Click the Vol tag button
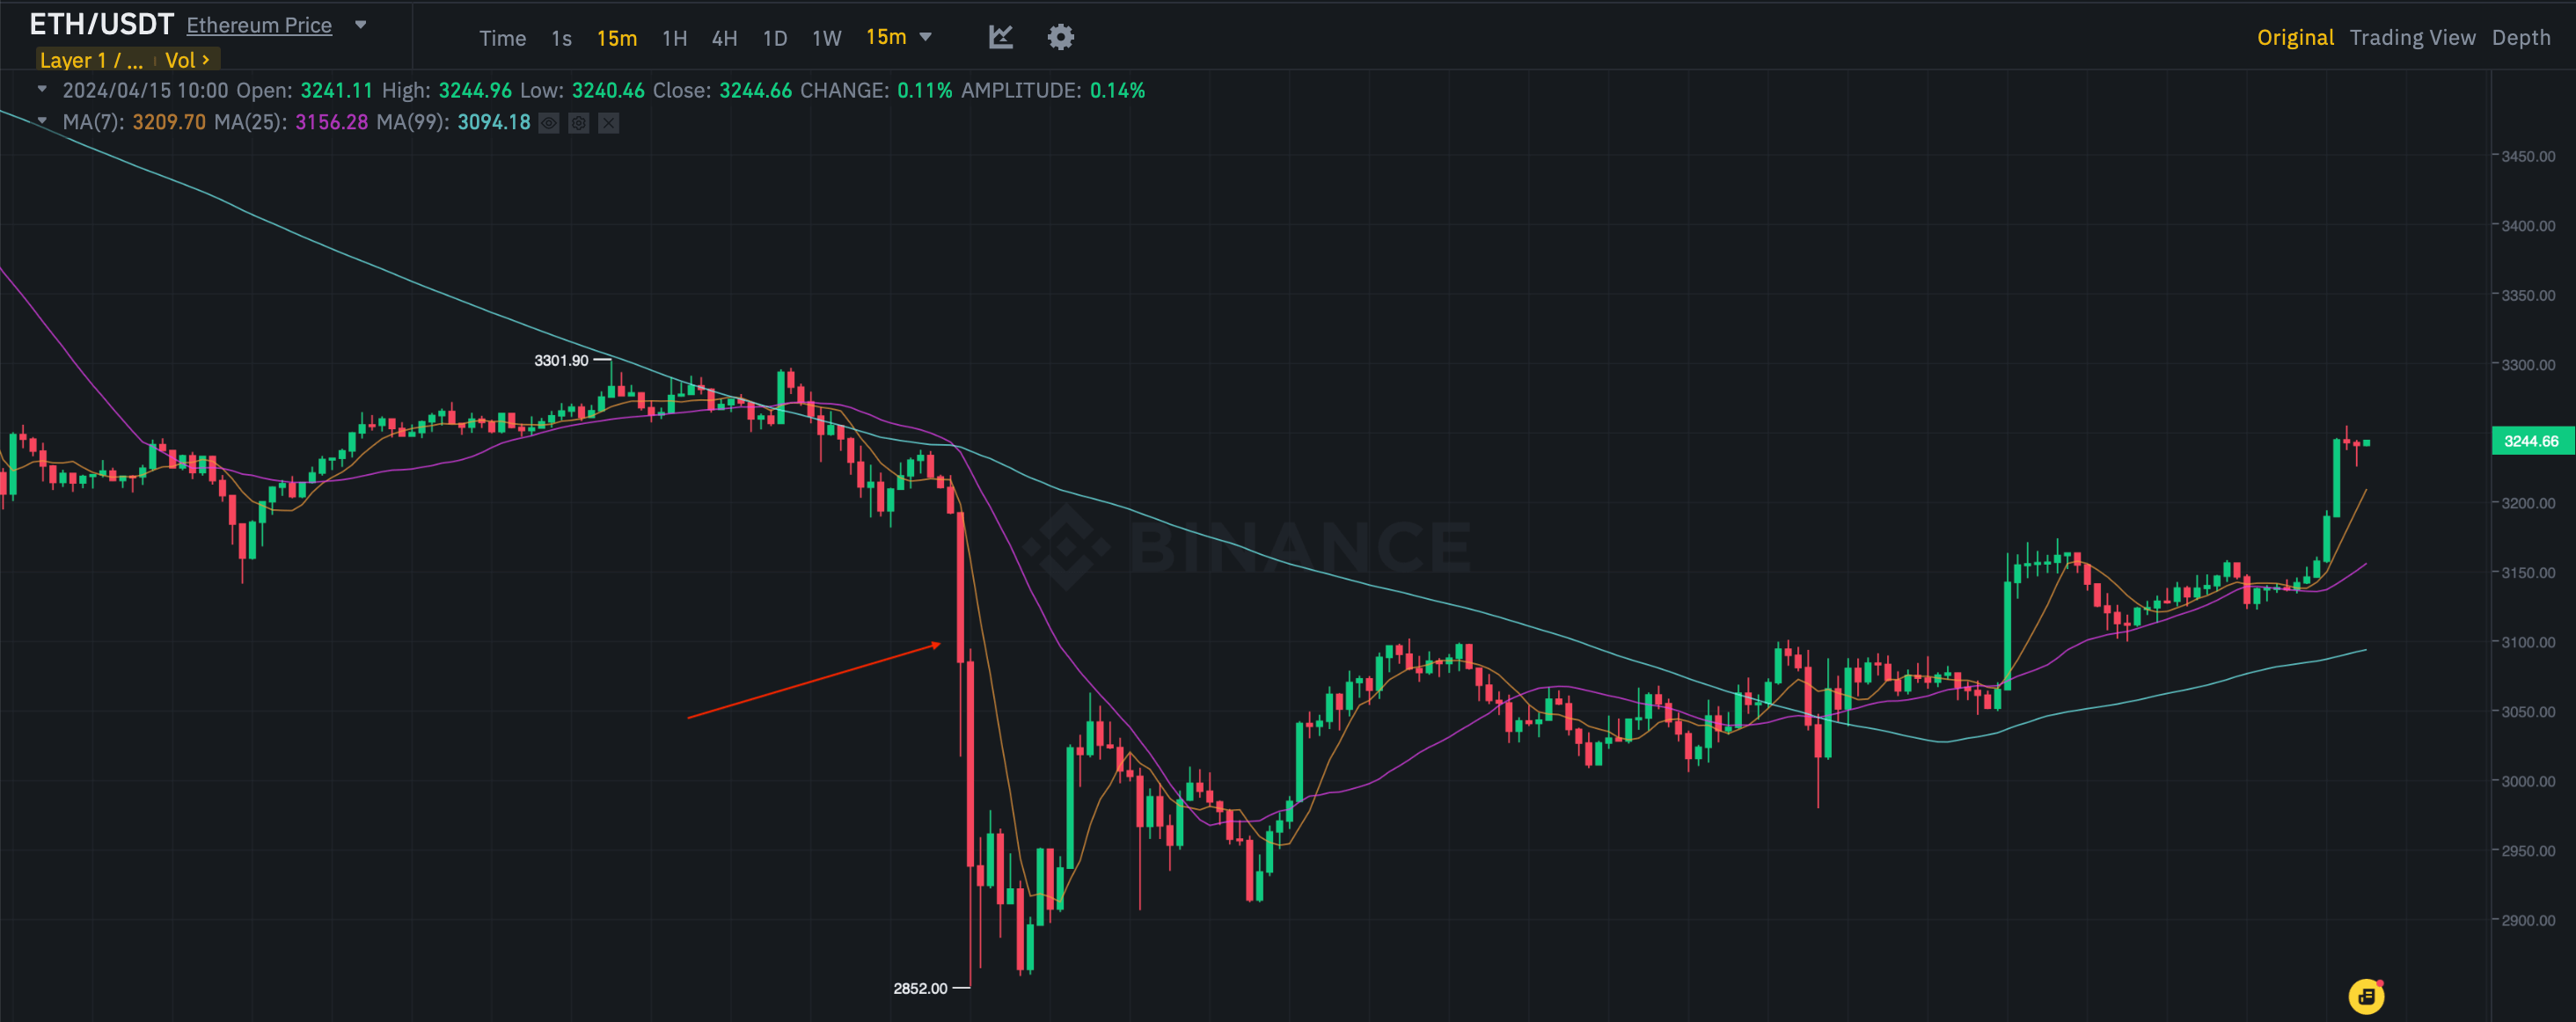2576x1022 pixels. [x=186, y=60]
